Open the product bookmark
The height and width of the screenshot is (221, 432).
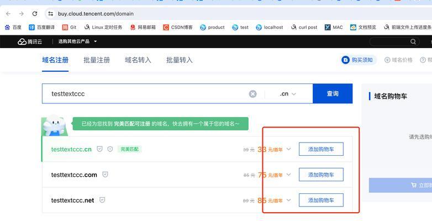(x=212, y=27)
